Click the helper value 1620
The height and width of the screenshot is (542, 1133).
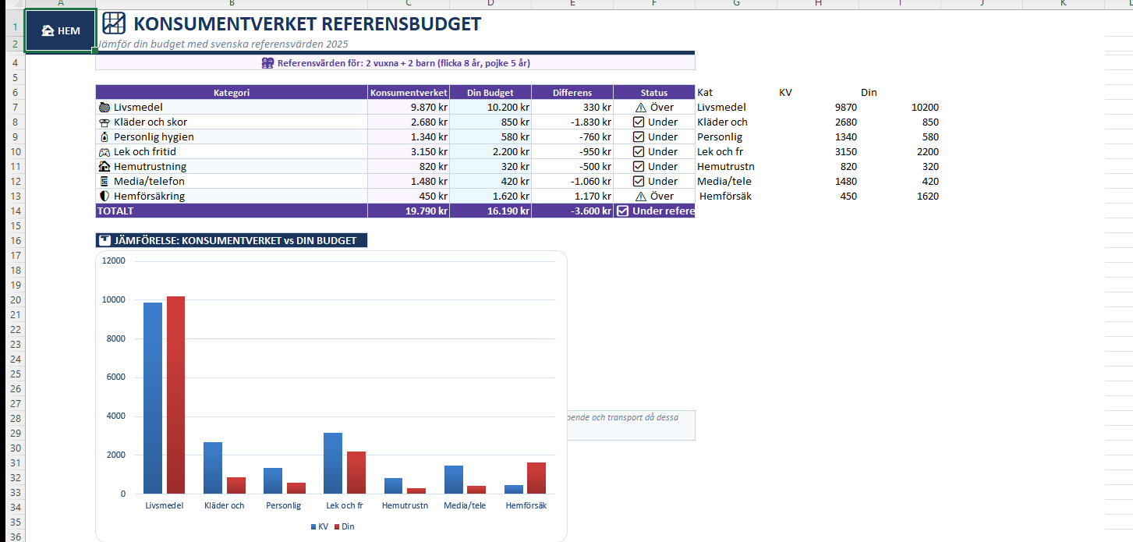(900, 196)
